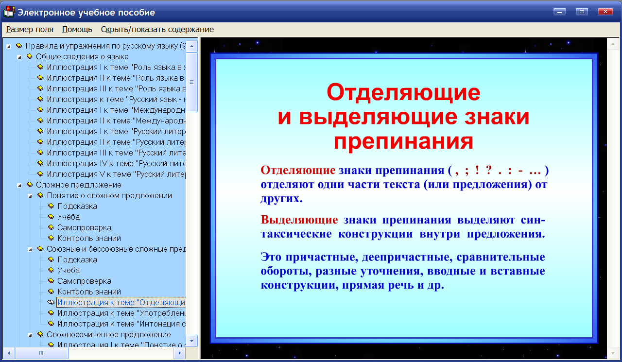
Task: Collapse the "Общие сведения о языке" branch
Action: pyautogui.click(x=19, y=56)
